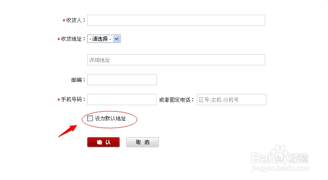Click the 邮编 field label
The height and width of the screenshot is (180, 328).
(x=78, y=80)
